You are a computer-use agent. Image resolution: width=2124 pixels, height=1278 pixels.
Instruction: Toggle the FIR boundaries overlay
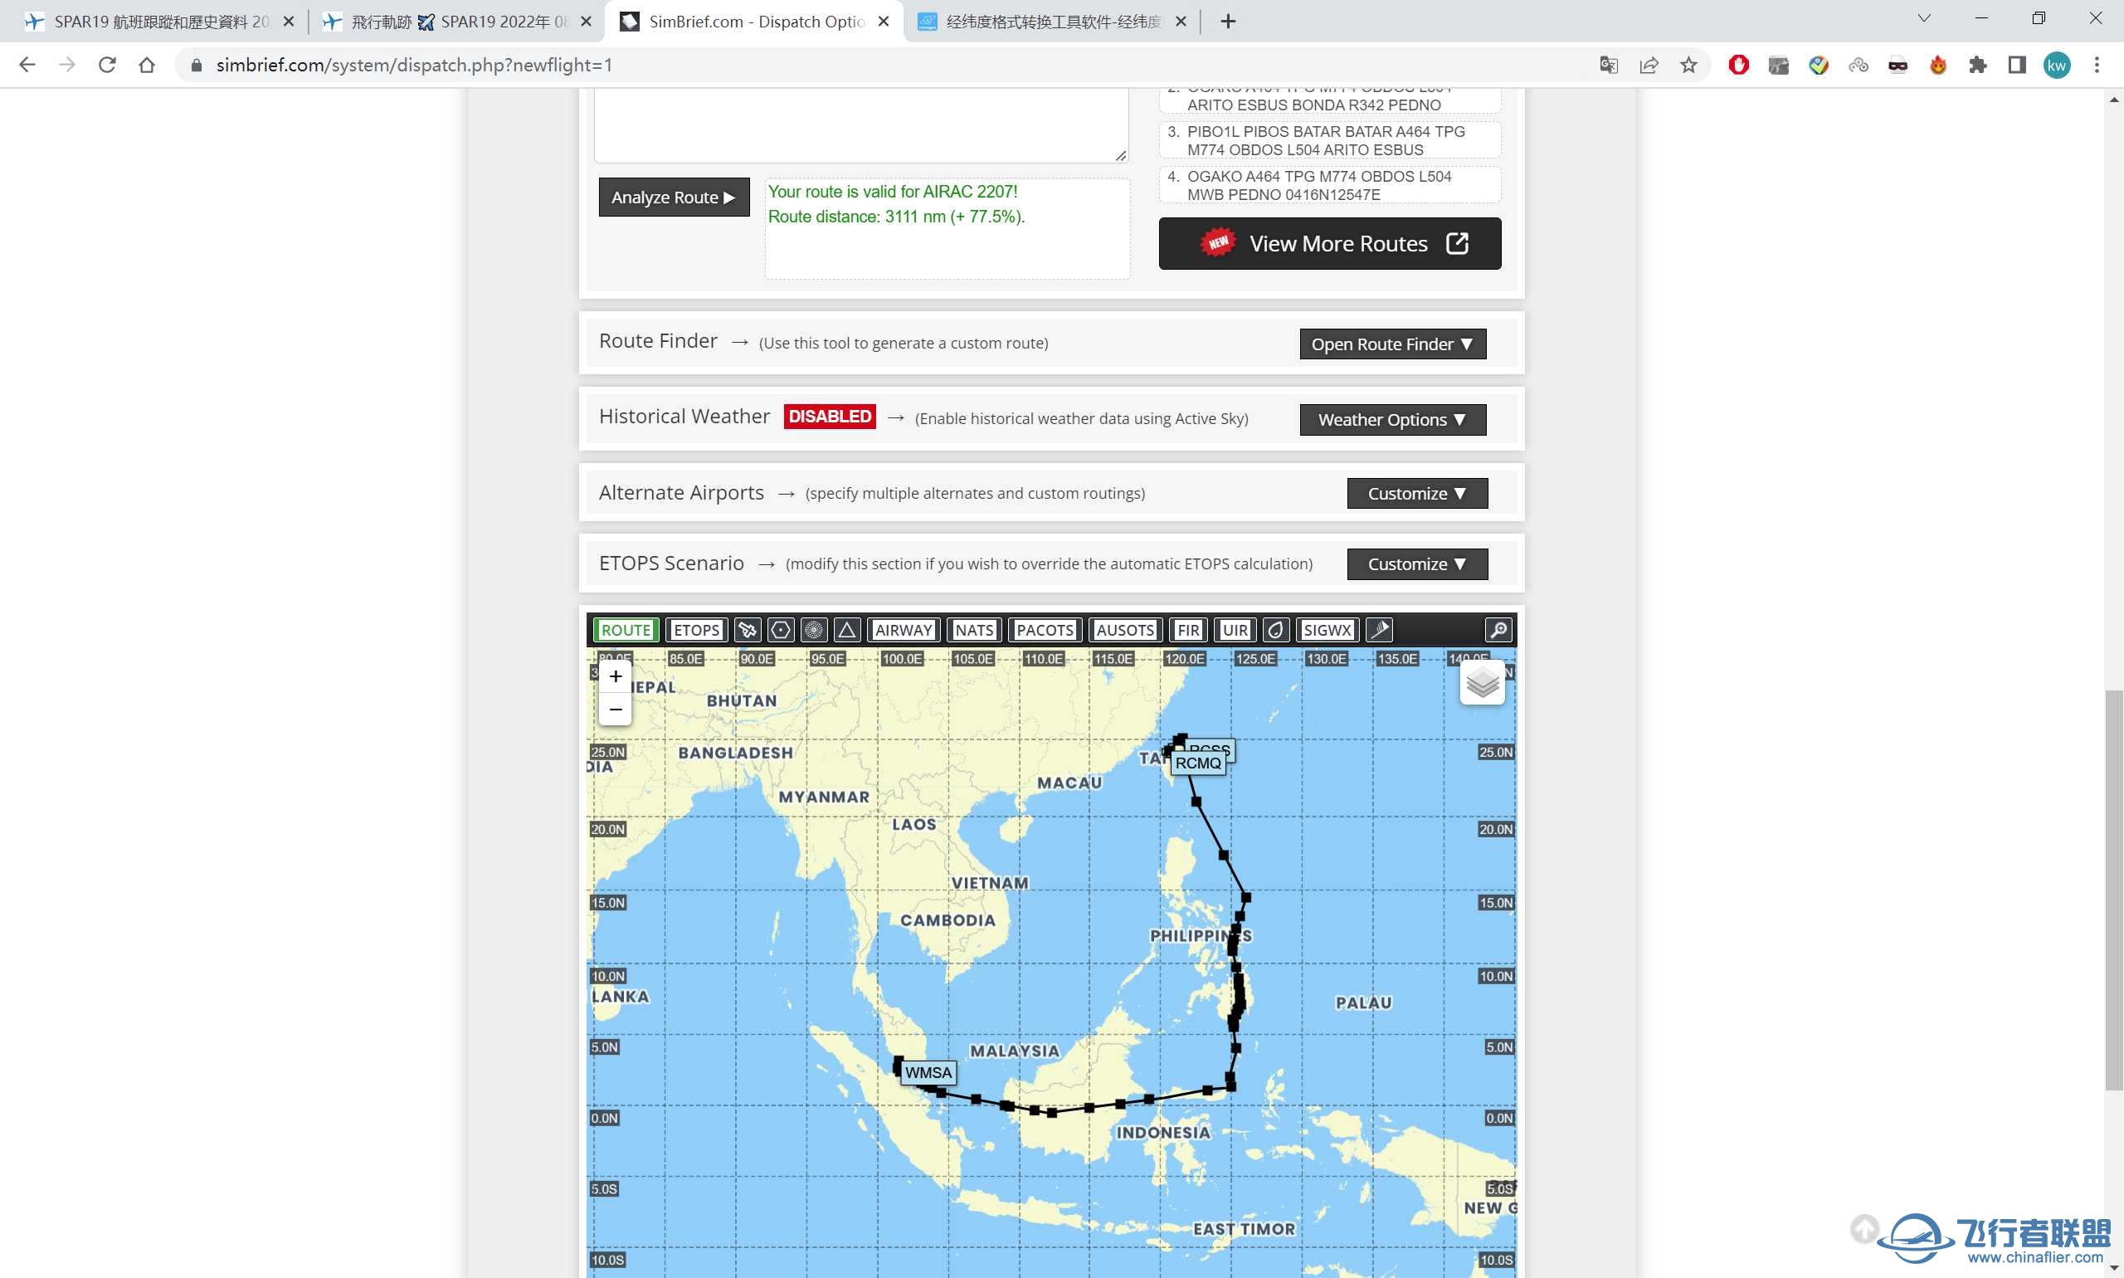pyautogui.click(x=1188, y=630)
